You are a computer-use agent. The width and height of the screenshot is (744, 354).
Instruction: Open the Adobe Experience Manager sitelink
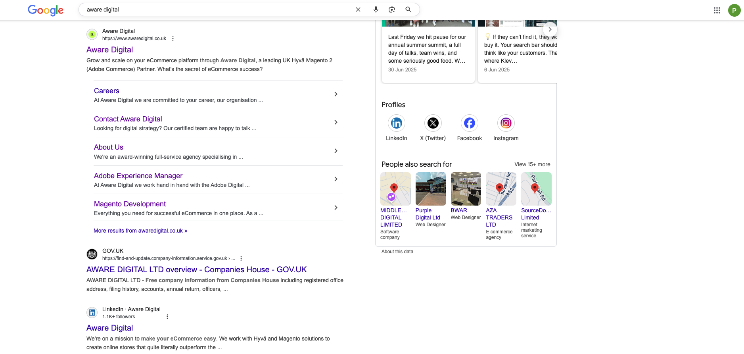[x=138, y=176]
